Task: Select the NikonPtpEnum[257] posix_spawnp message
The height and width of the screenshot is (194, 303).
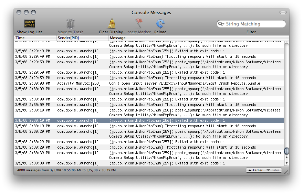Action: click(x=195, y=134)
